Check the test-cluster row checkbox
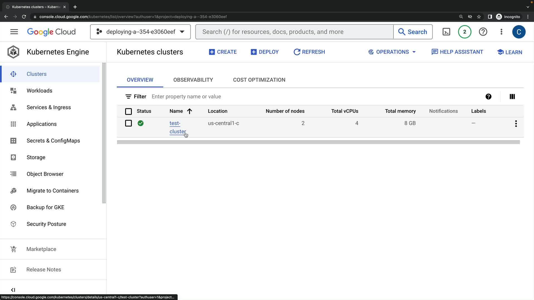The image size is (534, 300). (x=128, y=123)
